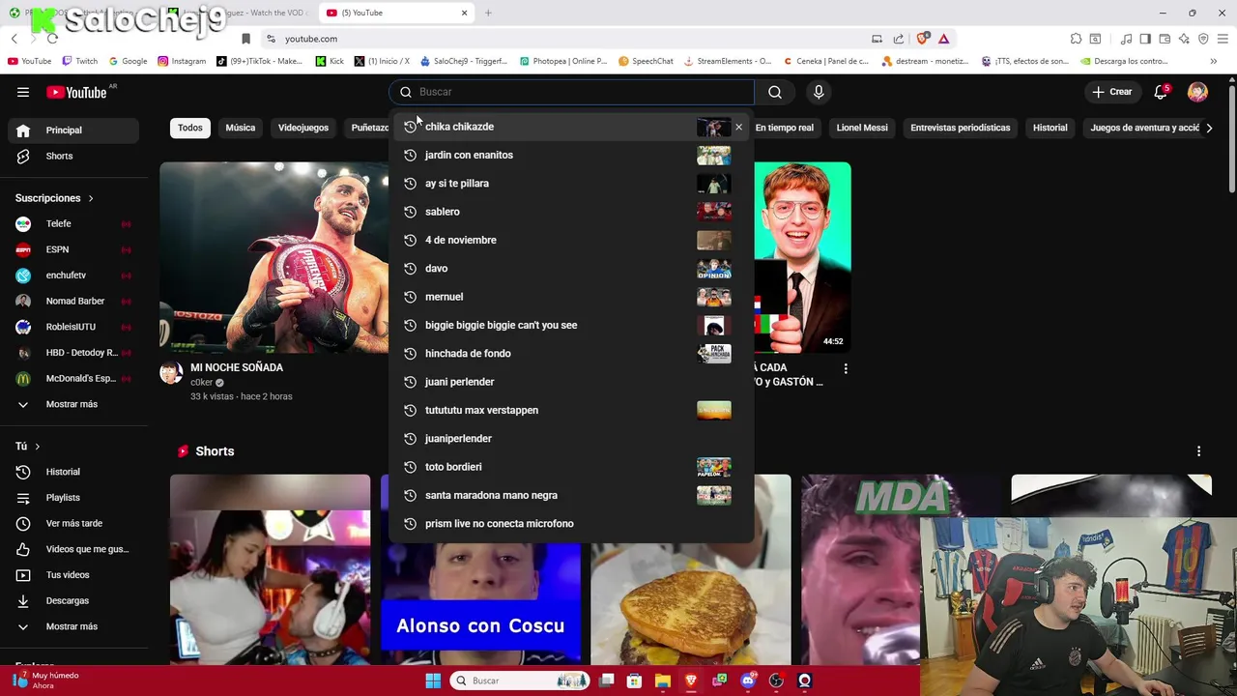
Task: Open the Telefe channel subscription
Action: click(x=73, y=223)
